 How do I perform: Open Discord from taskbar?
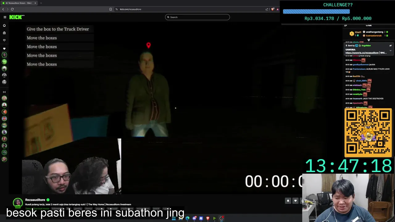tap(194, 218)
